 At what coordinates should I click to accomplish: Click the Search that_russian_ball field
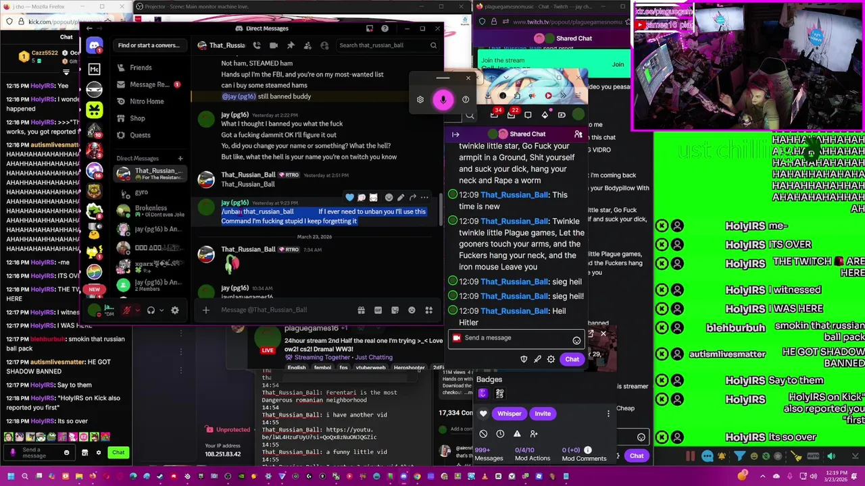tap(387, 45)
